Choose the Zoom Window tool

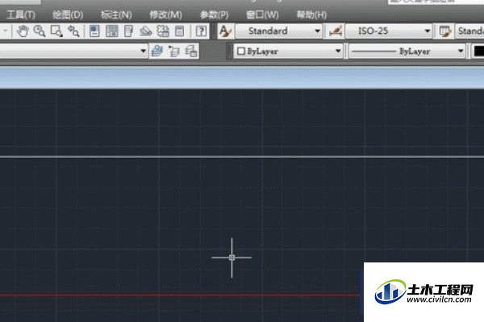point(56,31)
